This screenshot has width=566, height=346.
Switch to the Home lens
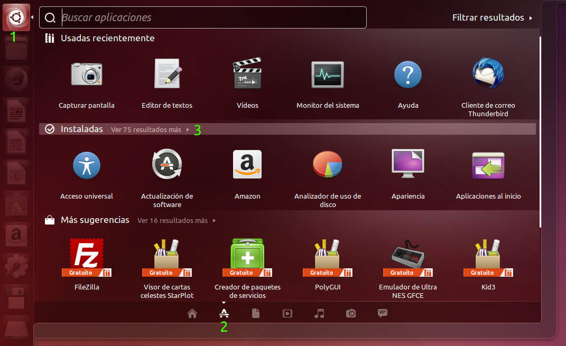(x=192, y=314)
